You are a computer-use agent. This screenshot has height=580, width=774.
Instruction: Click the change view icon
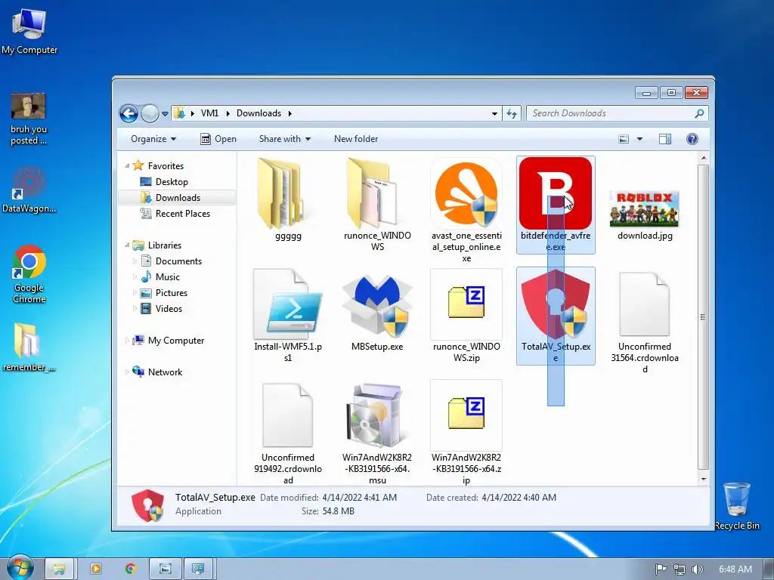624,139
